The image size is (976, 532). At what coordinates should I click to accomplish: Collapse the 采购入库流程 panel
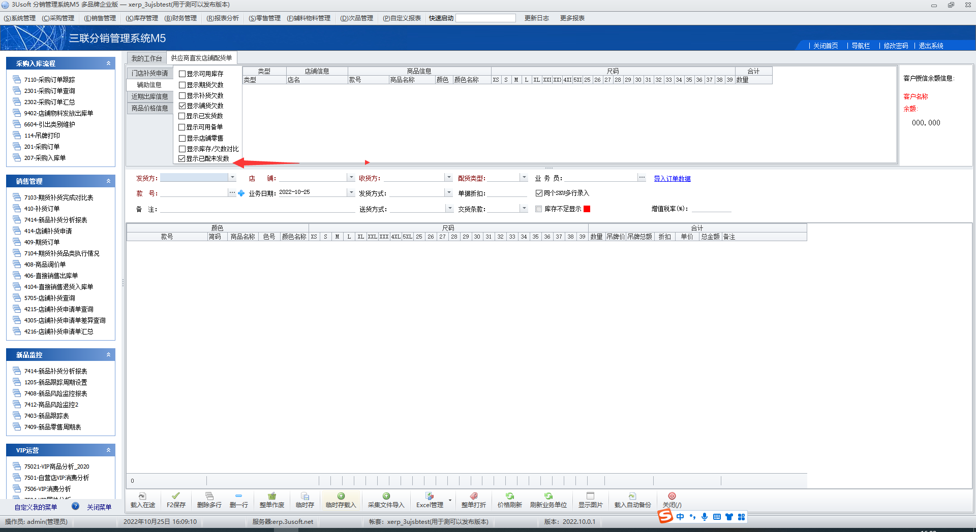coord(108,63)
